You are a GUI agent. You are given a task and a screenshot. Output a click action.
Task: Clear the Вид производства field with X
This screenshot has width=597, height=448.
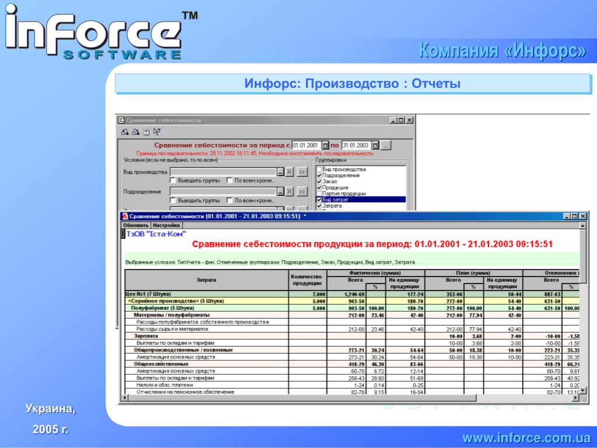click(x=289, y=172)
